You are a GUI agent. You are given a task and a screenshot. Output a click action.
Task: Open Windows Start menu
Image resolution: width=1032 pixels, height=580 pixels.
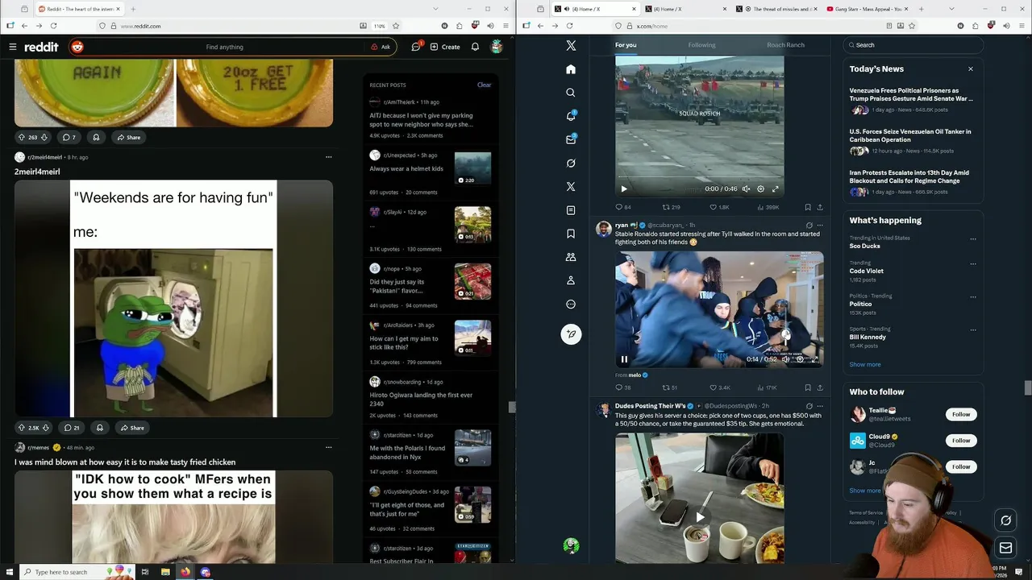pos(9,572)
